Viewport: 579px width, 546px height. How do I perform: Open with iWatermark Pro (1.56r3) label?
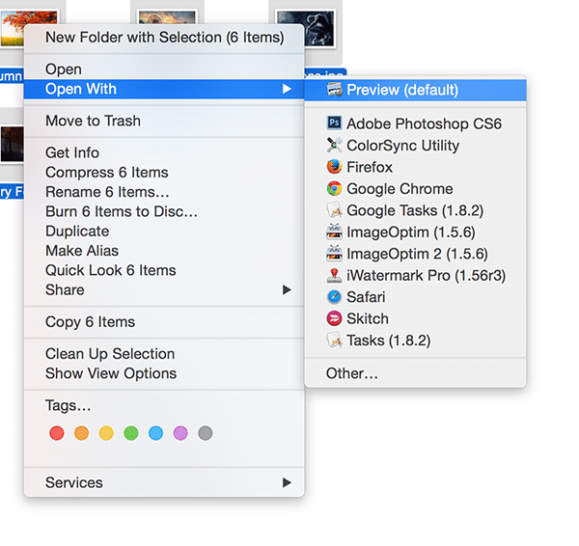coord(427,276)
